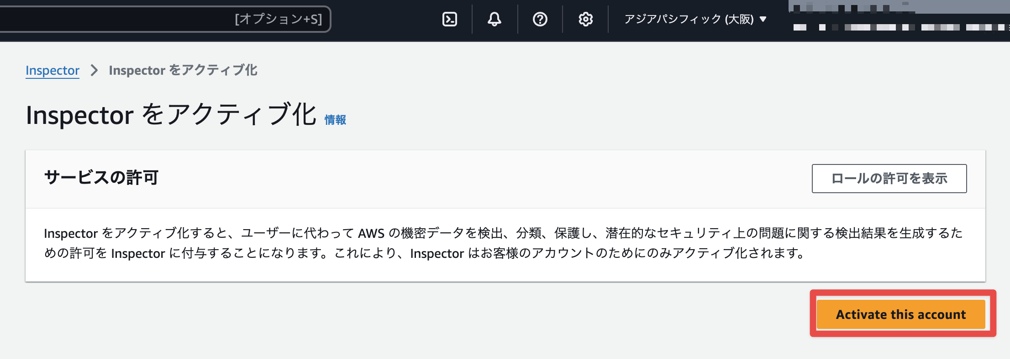The height and width of the screenshot is (359, 1010).
Task: Click the region dropdown caret arrow
Action: pyautogui.click(x=763, y=19)
